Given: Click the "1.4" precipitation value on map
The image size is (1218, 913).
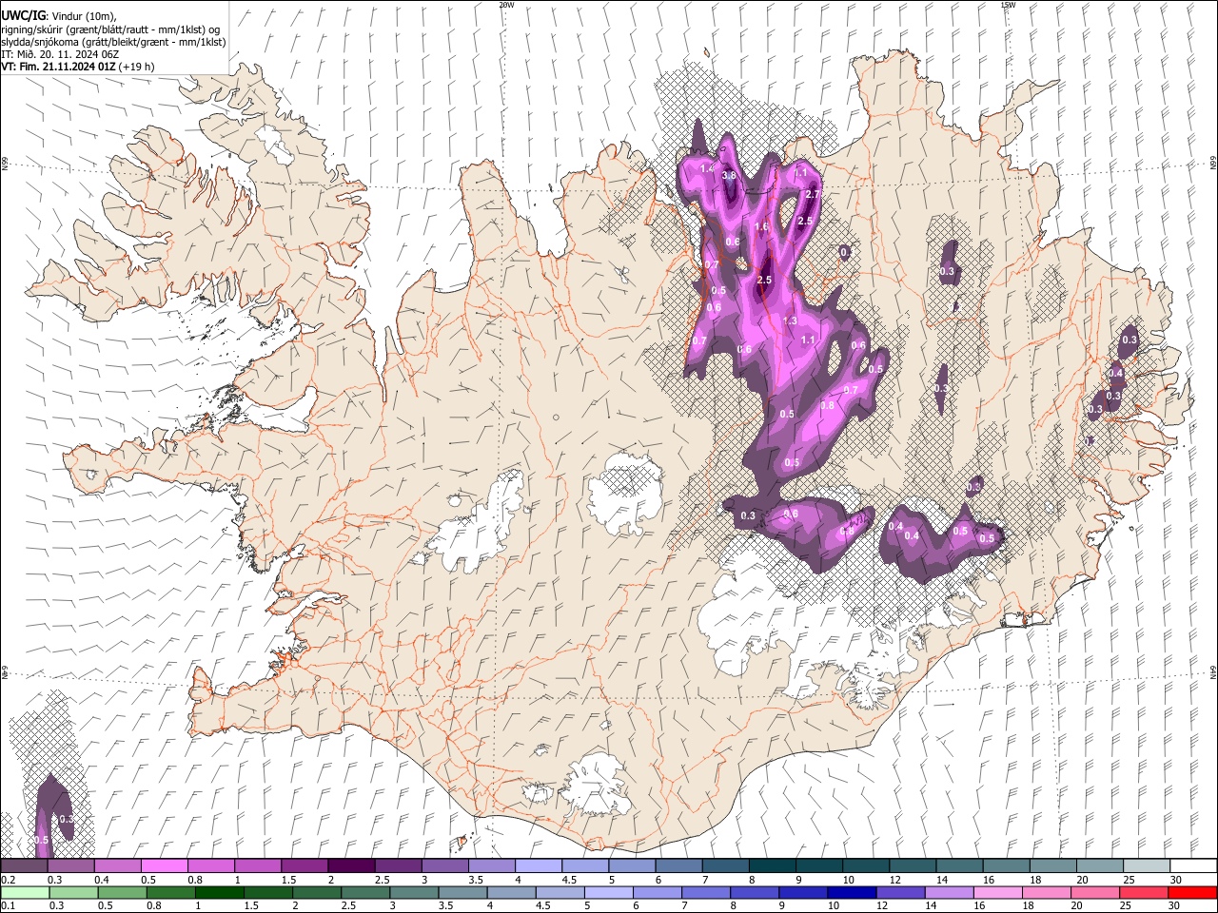Looking at the screenshot, I should coord(707,168).
